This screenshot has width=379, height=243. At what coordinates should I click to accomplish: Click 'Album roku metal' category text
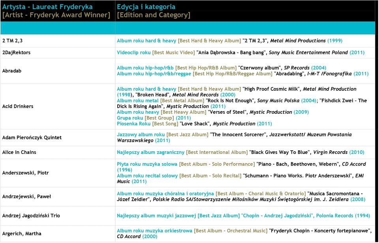coord(138,101)
